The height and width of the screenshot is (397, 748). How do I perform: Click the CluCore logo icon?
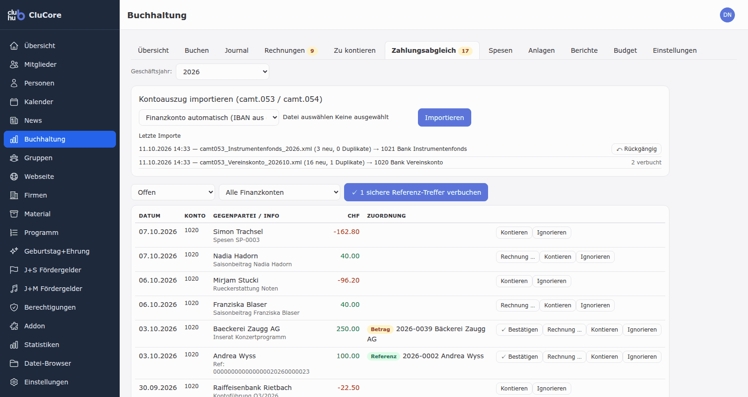click(x=16, y=15)
